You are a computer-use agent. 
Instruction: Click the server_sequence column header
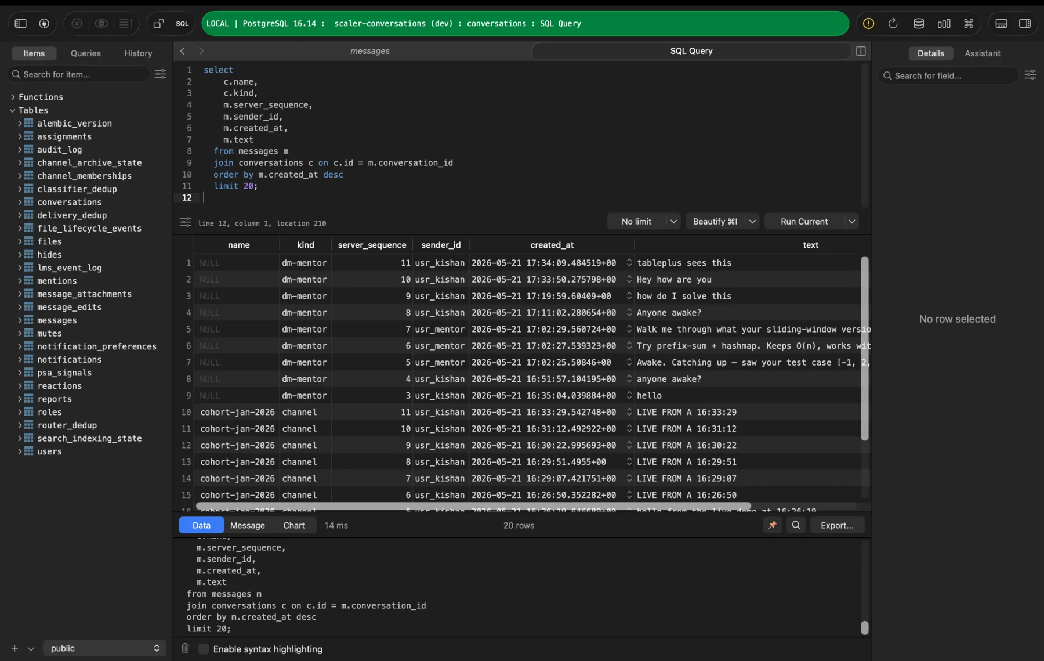coord(372,245)
